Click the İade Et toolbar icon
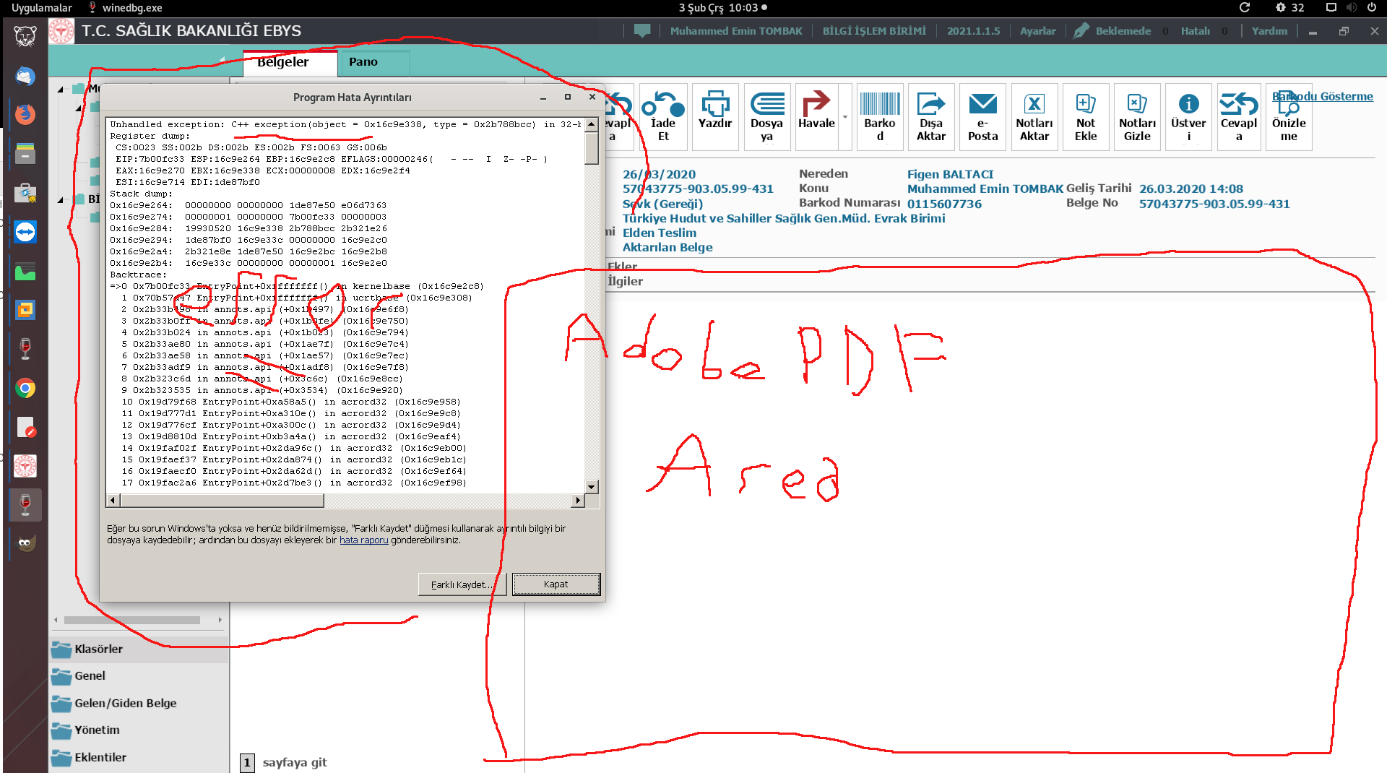Viewport: 1387px width, 773px height. coord(663,116)
